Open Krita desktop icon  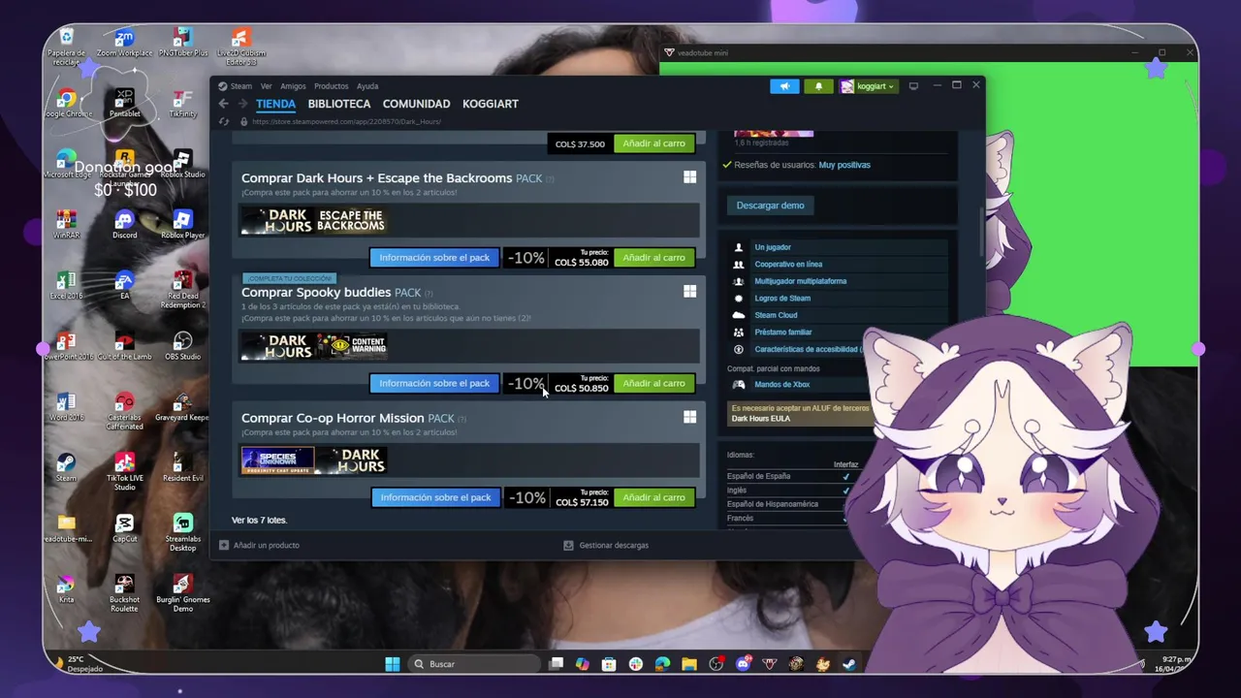[x=66, y=589]
